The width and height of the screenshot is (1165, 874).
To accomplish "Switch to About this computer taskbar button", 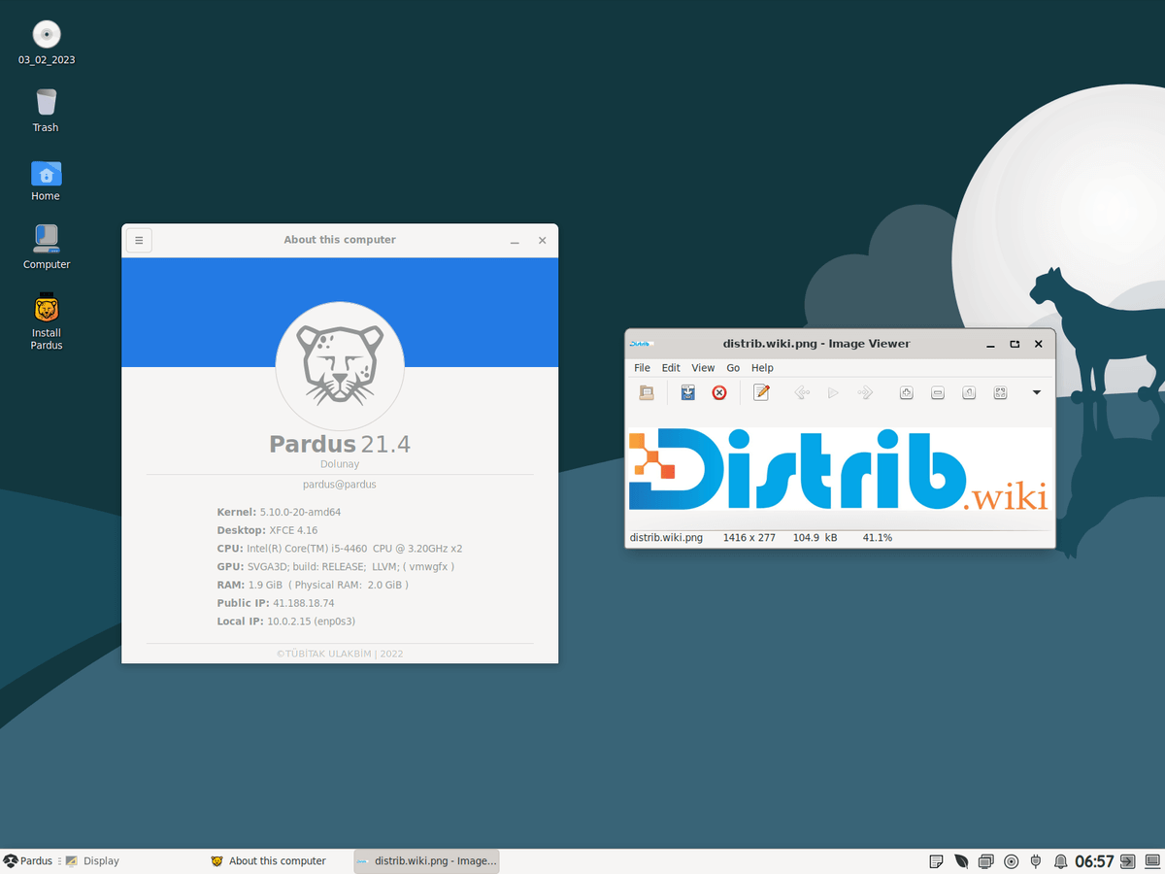I will [x=277, y=860].
